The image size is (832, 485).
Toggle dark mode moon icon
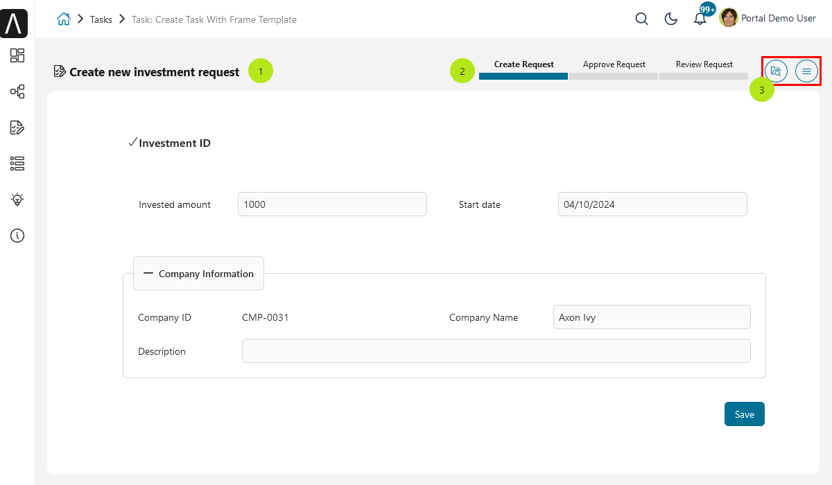pos(671,19)
